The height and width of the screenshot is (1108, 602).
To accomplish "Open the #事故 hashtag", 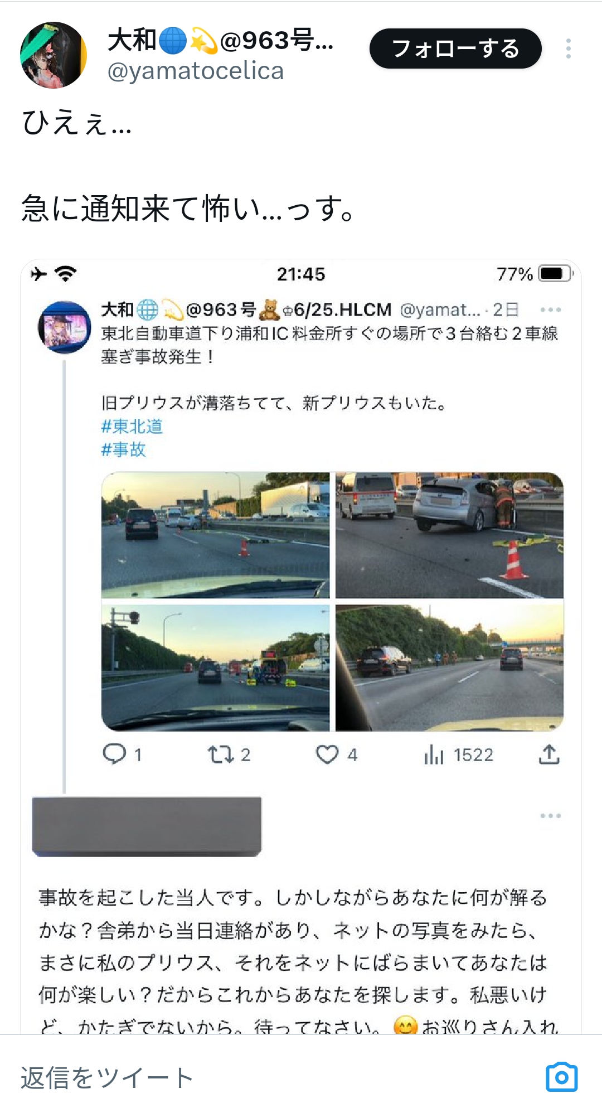I will click(123, 449).
